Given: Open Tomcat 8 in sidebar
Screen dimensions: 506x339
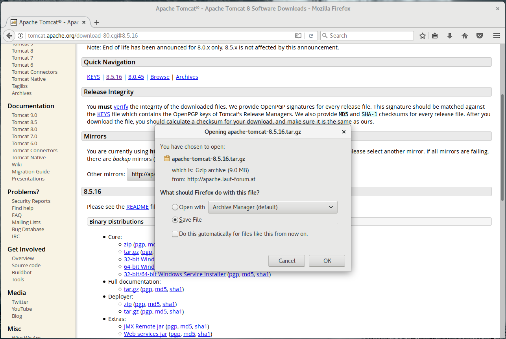Looking at the screenshot, I should coord(22,51).
